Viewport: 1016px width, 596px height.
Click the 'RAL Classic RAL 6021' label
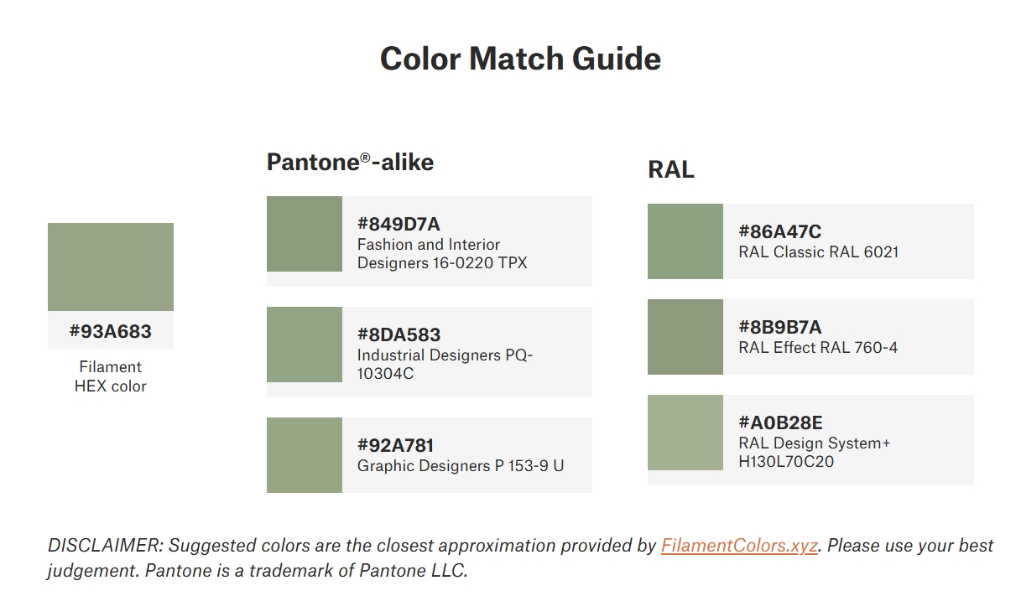tap(818, 251)
